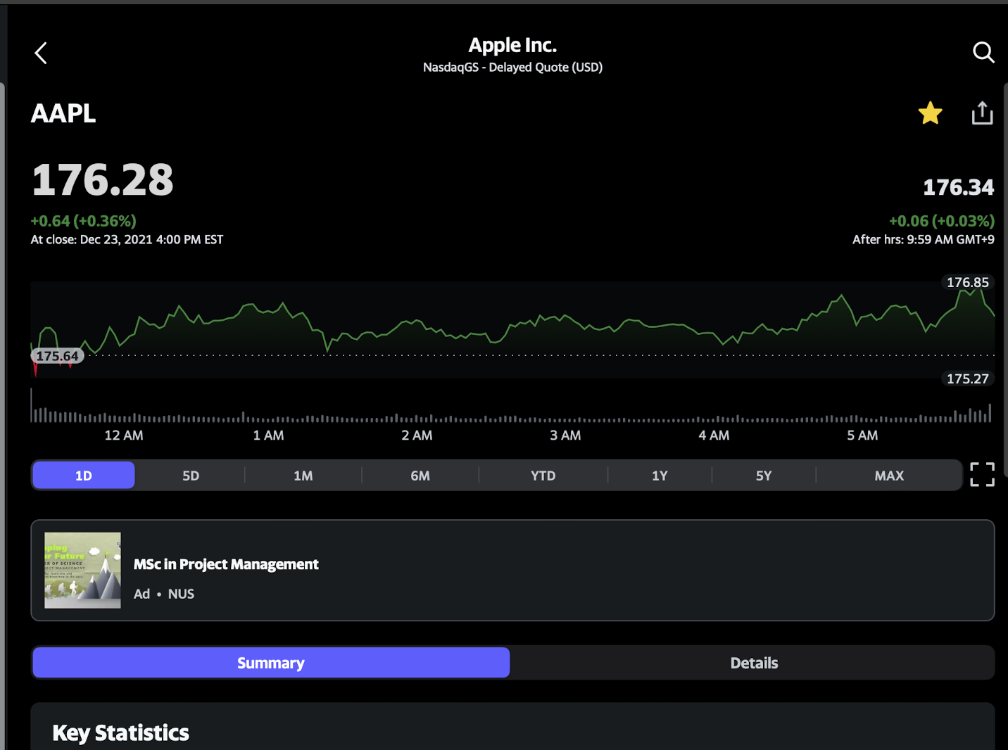Viewport: 1008px width, 750px height.
Task: Select the 1D chart range
Action: point(84,476)
